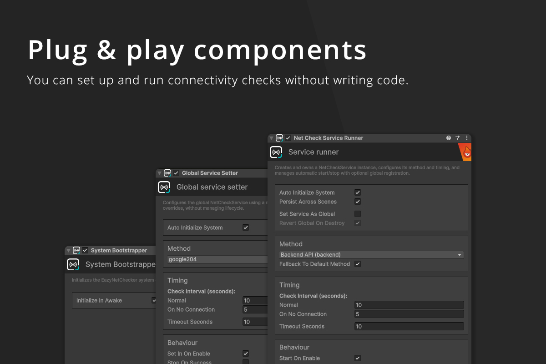Collapse the System Bootstrapper component
The height and width of the screenshot is (364, 546).
point(68,250)
